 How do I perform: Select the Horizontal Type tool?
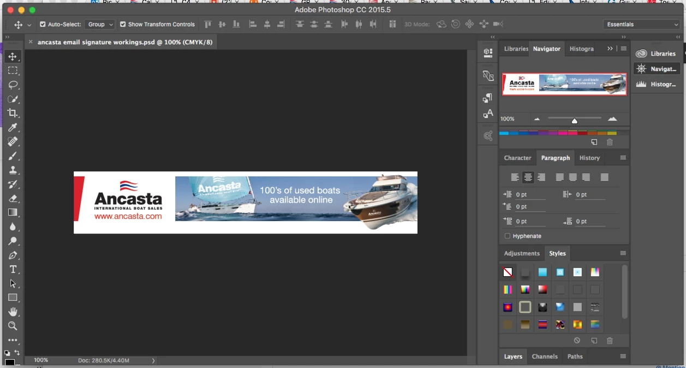[13, 270]
